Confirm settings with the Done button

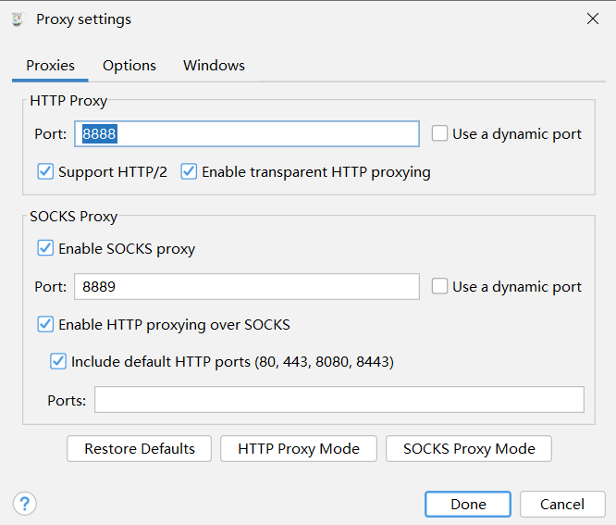click(468, 505)
